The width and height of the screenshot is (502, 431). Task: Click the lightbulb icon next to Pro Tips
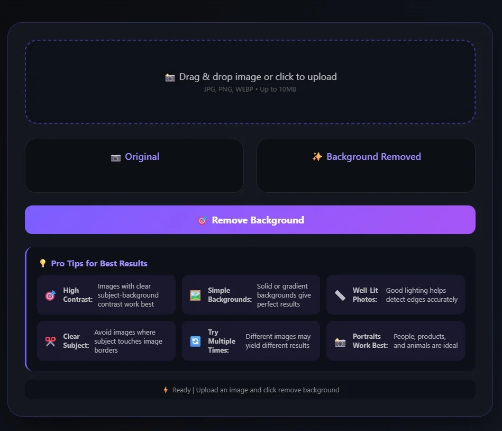coord(42,263)
